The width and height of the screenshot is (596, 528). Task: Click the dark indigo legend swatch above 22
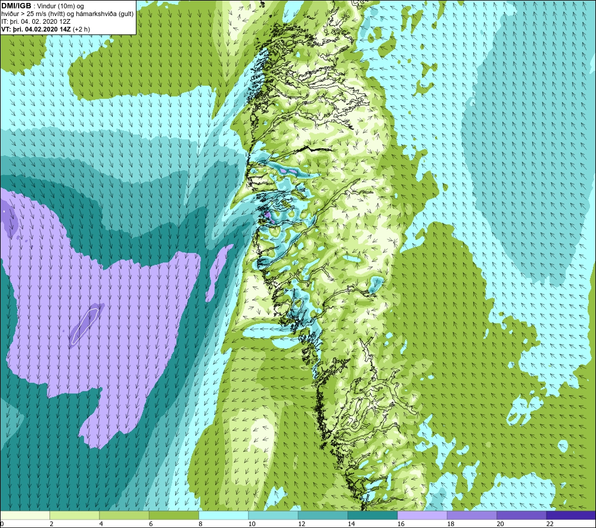[571, 515]
